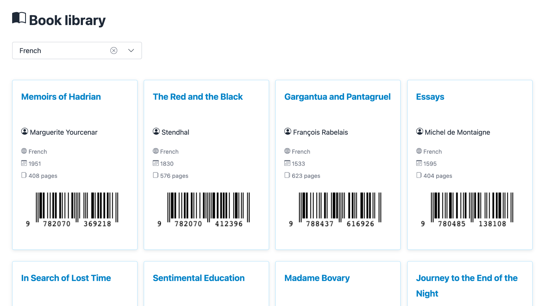
Task: Open Gargantua and Pantagruel book link
Action: (337, 97)
